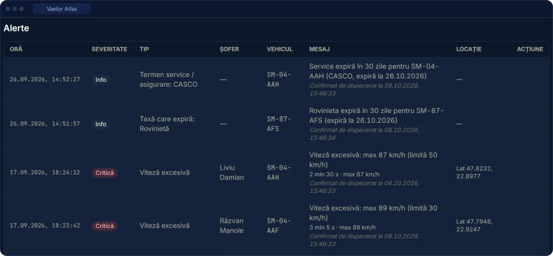Click the ORĂ column header

(x=16, y=49)
